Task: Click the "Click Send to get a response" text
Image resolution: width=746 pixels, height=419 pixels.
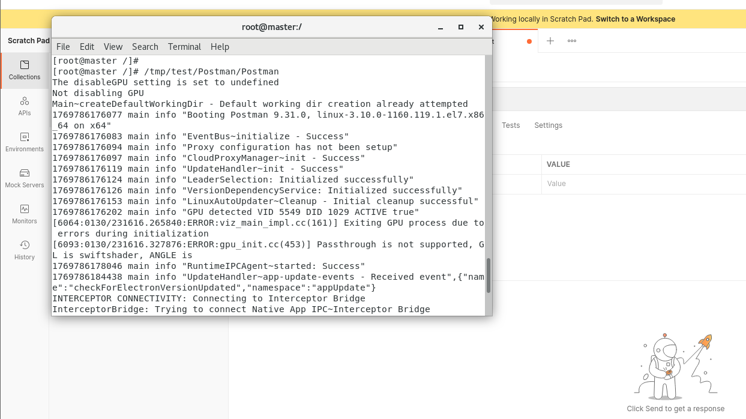Action: tap(676, 409)
